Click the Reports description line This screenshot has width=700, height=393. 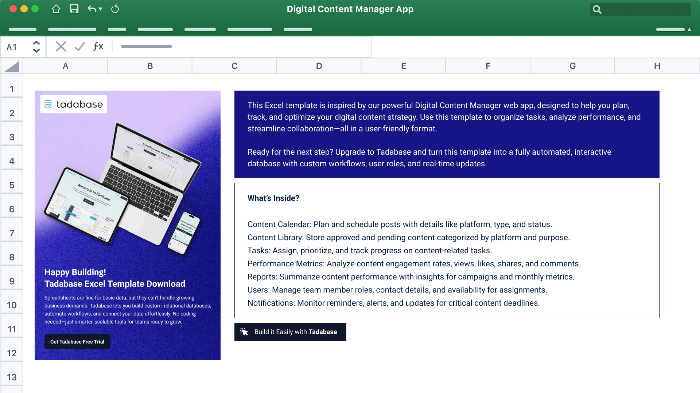pos(411,277)
